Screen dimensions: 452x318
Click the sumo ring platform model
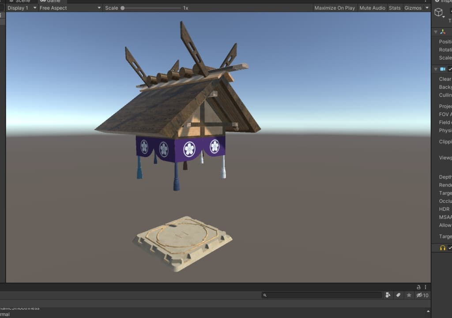[x=182, y=244]
